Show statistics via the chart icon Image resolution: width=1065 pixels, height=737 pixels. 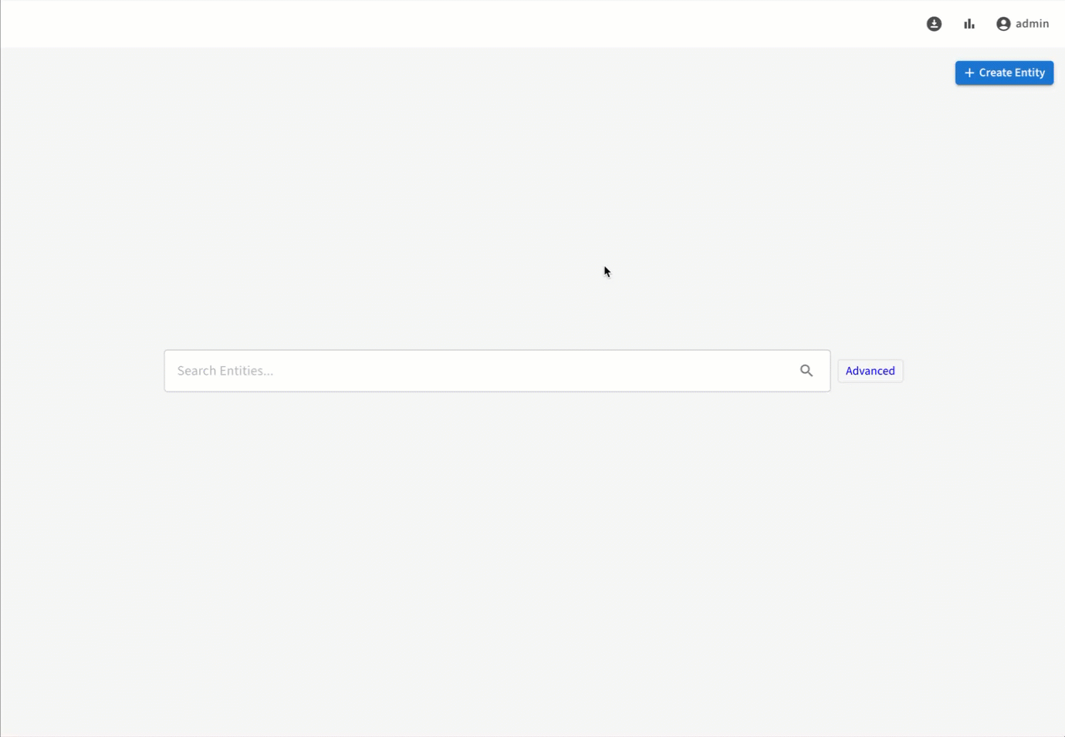coord(969,24)
